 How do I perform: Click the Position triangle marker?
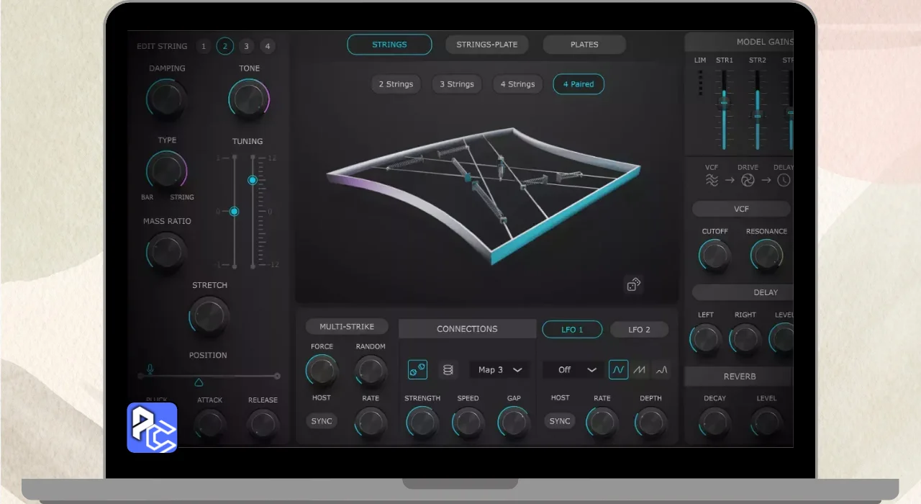(x=199, y=382)
